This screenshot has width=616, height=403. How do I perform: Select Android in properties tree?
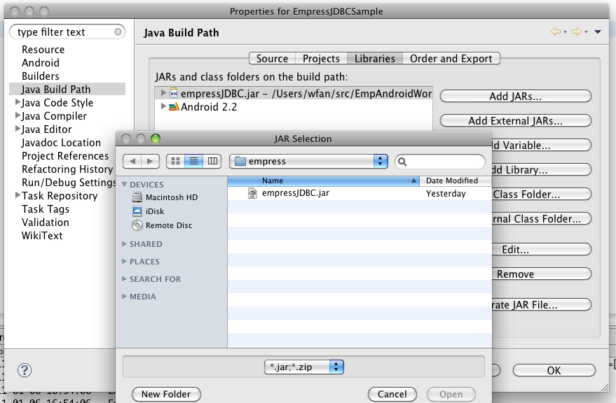[41, 63]
